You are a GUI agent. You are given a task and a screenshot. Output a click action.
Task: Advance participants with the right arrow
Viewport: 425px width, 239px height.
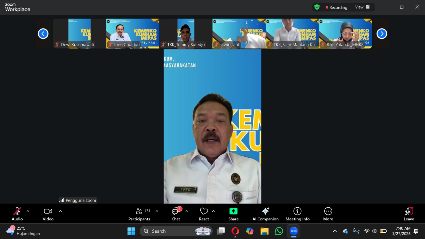point(382,33)
